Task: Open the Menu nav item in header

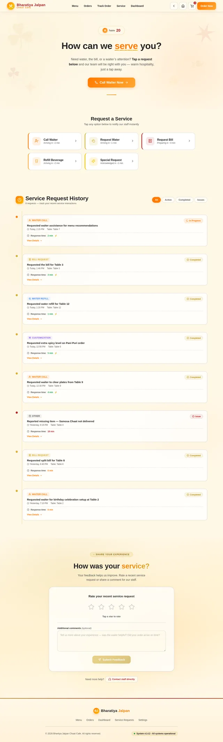Action: tap(75, 6)
